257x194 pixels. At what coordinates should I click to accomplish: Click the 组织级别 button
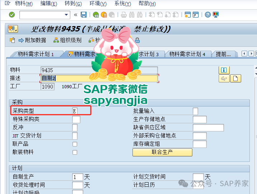(67, 40)
